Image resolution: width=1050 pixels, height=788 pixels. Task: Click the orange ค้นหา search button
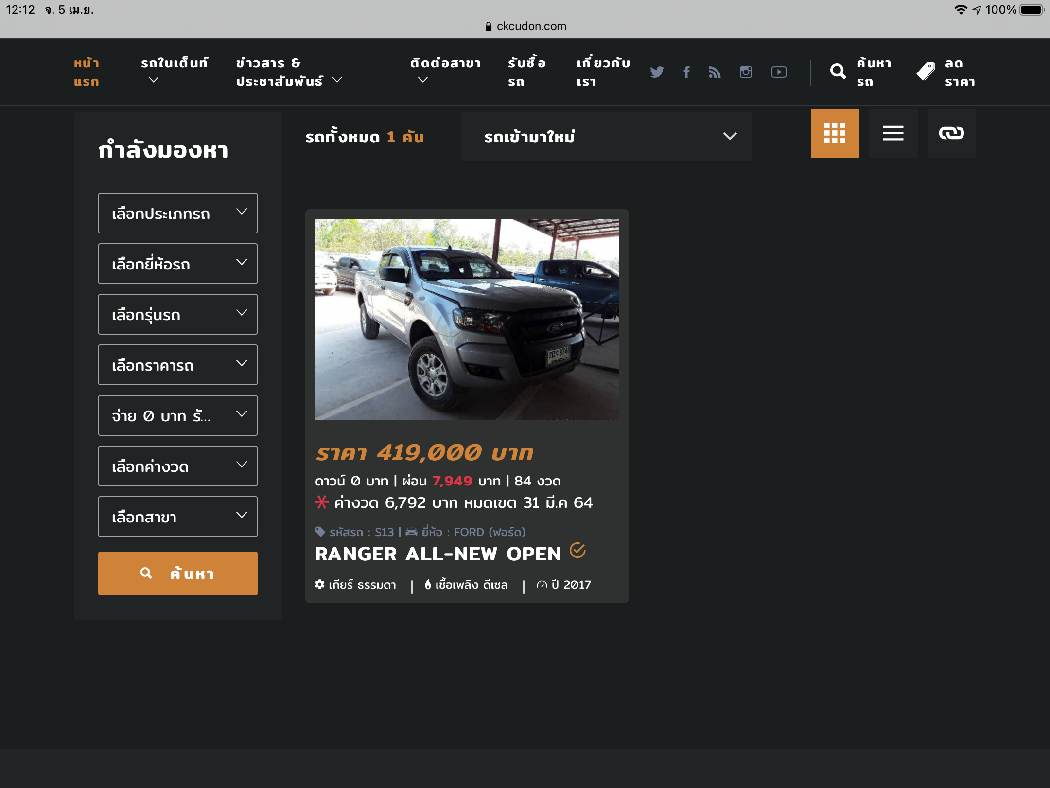coord(178,573)
